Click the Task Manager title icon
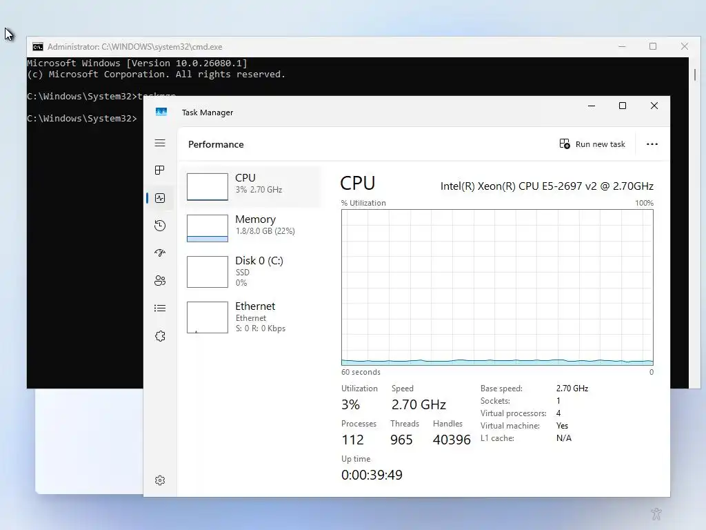This screenshot has height=530, width=706. click(161, 112)
